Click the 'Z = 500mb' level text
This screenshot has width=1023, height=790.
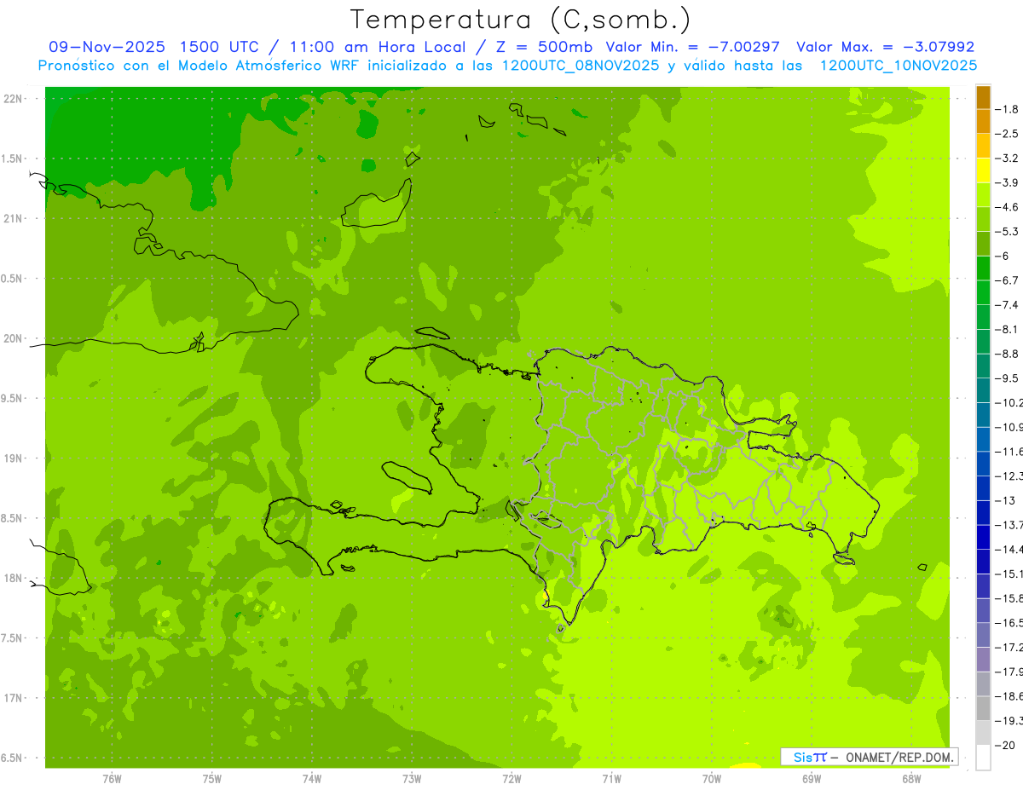point(545,47)
